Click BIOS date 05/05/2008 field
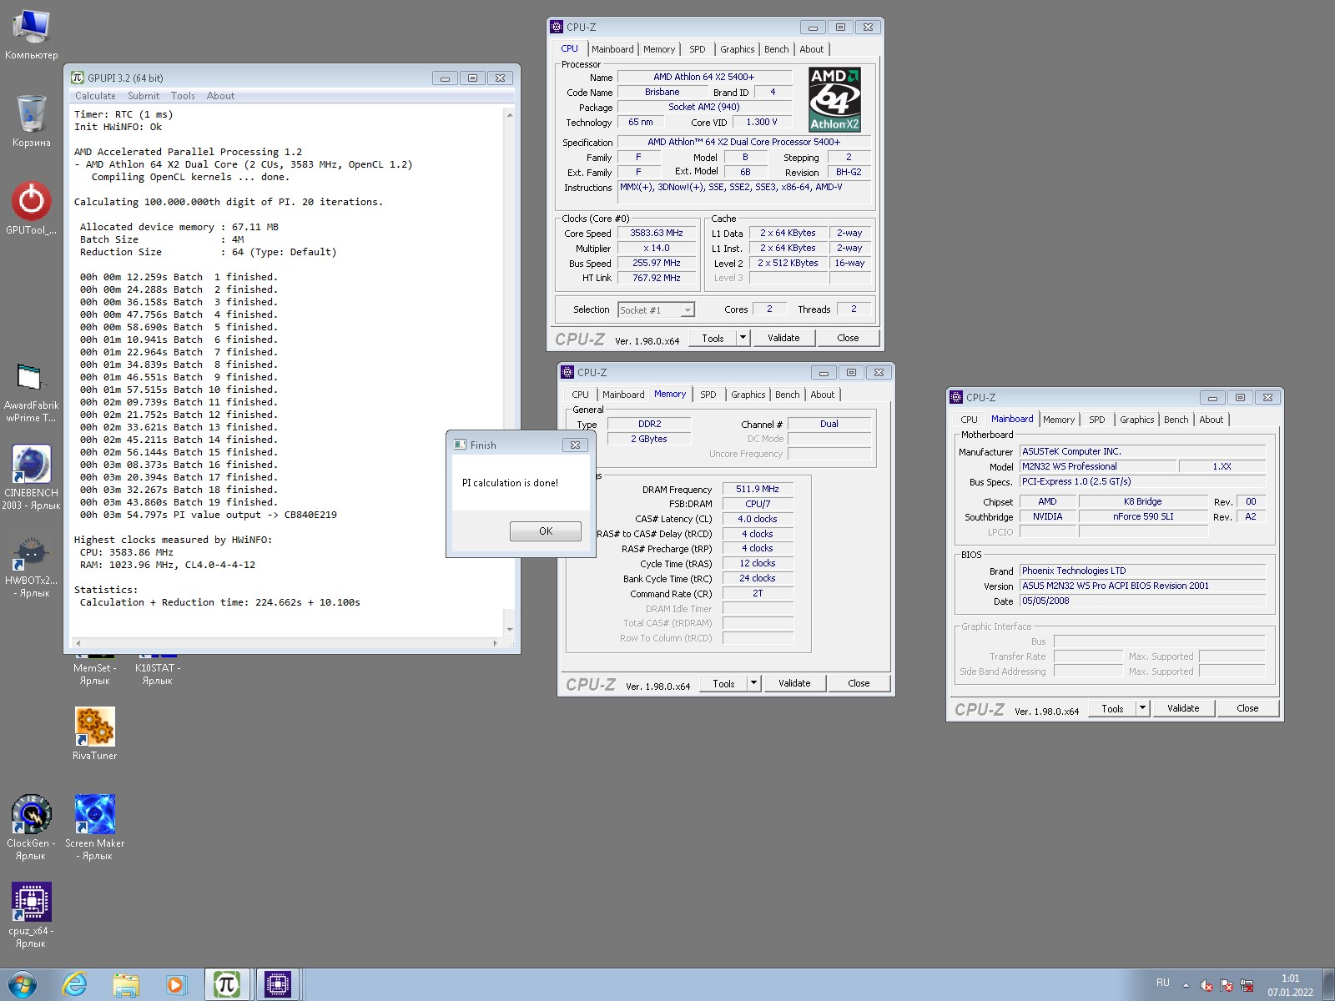Image resolution: width=1335 pixels, height=1001 pixels. [1142, 601]
